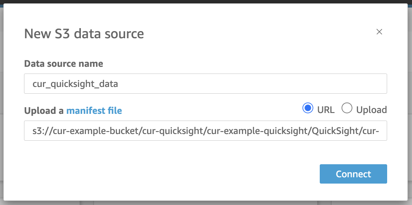Select the Upload radio button
The height and width of the screenshot is (205, 412).
347,108
